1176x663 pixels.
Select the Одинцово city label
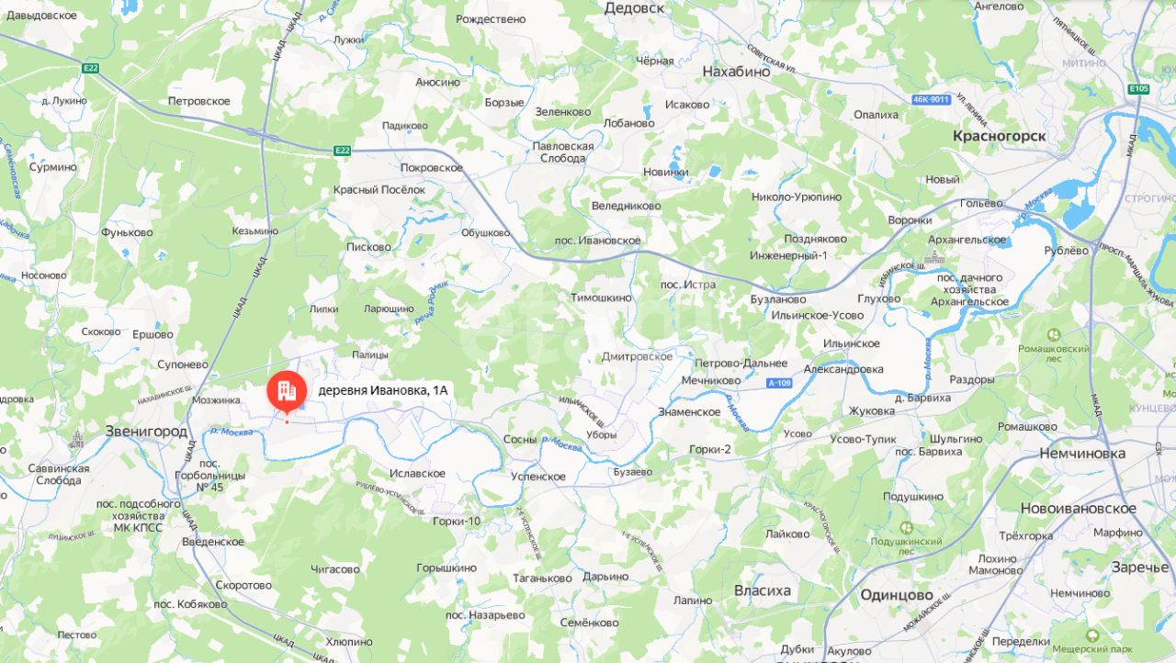(897, 595)
